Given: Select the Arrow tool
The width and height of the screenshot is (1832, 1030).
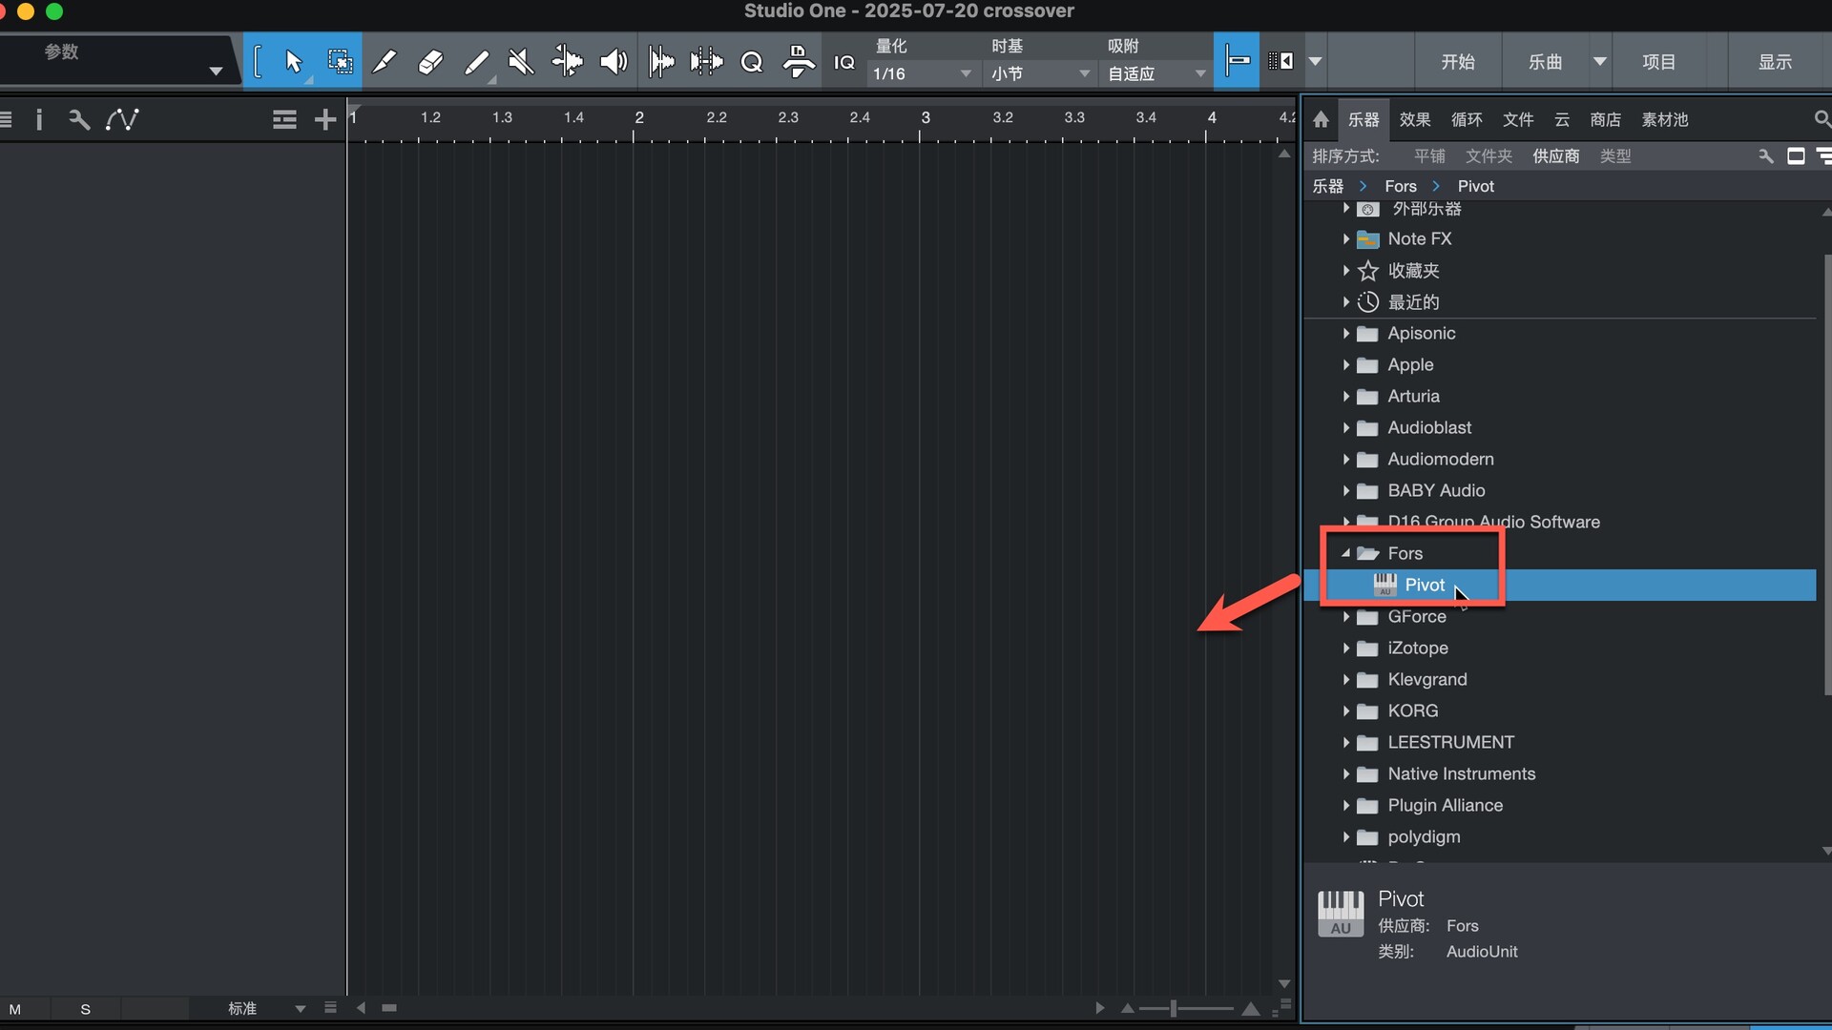Looking at the screenshot, I should (293, 62).
